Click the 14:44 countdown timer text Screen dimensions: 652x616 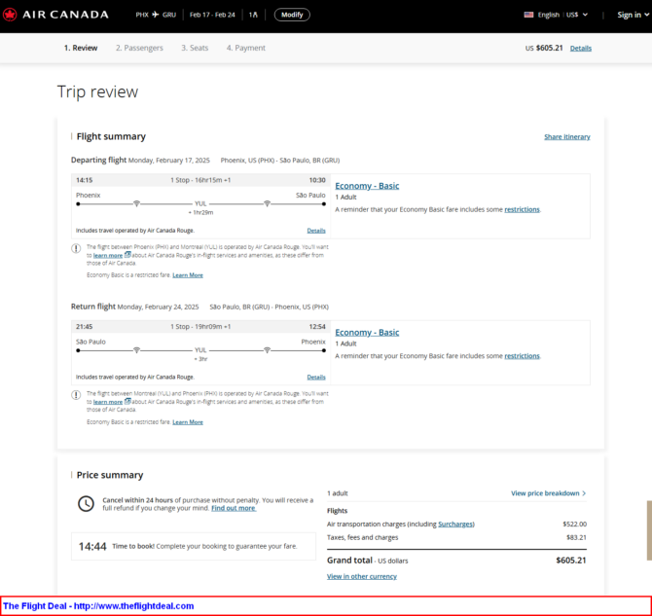click(92, 546)
